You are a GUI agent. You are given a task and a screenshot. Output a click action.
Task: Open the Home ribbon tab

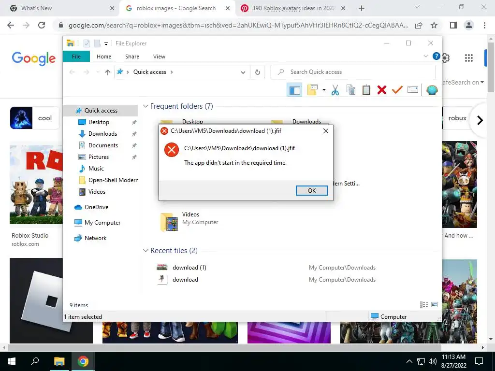[x=104, y=57]
